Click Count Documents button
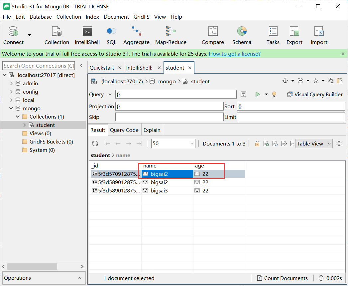This screenshot has width=348, height=286. [282, 278]
